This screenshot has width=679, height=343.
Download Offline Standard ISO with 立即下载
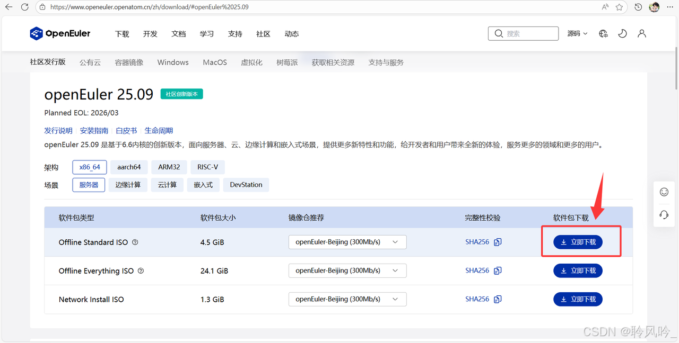[578, 242]
